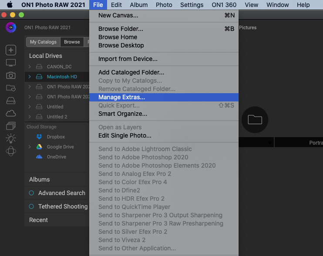
Task: Choose New Canvas... from File menu
Action: tap(164, 15)
